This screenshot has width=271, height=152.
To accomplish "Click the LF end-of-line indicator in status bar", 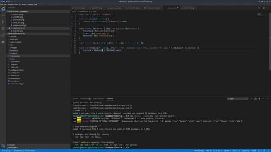I will 239,151.
